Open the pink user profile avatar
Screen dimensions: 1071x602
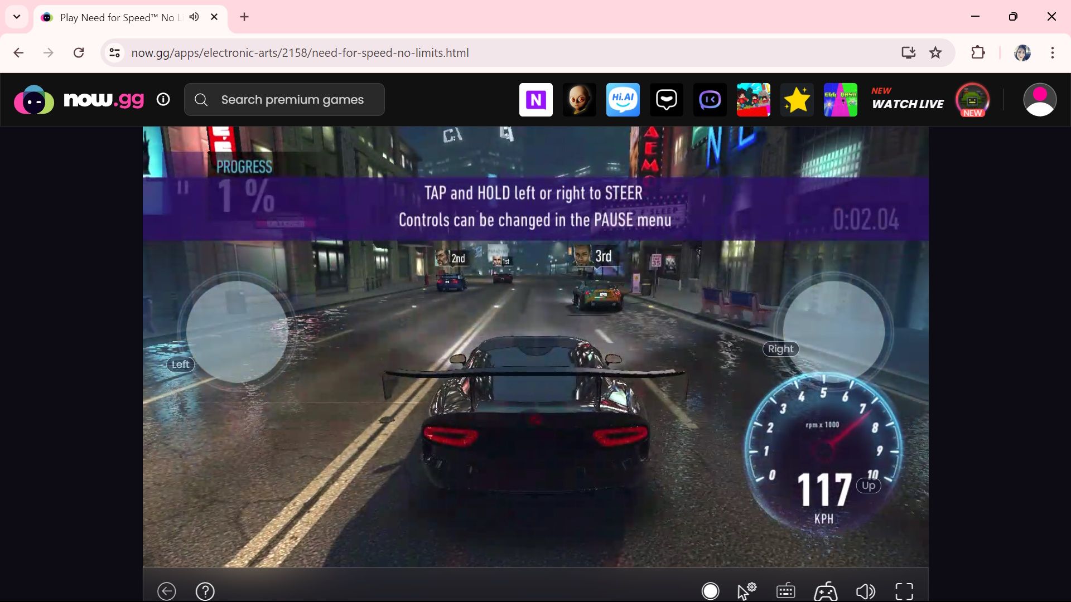[x=1040, y=100]
